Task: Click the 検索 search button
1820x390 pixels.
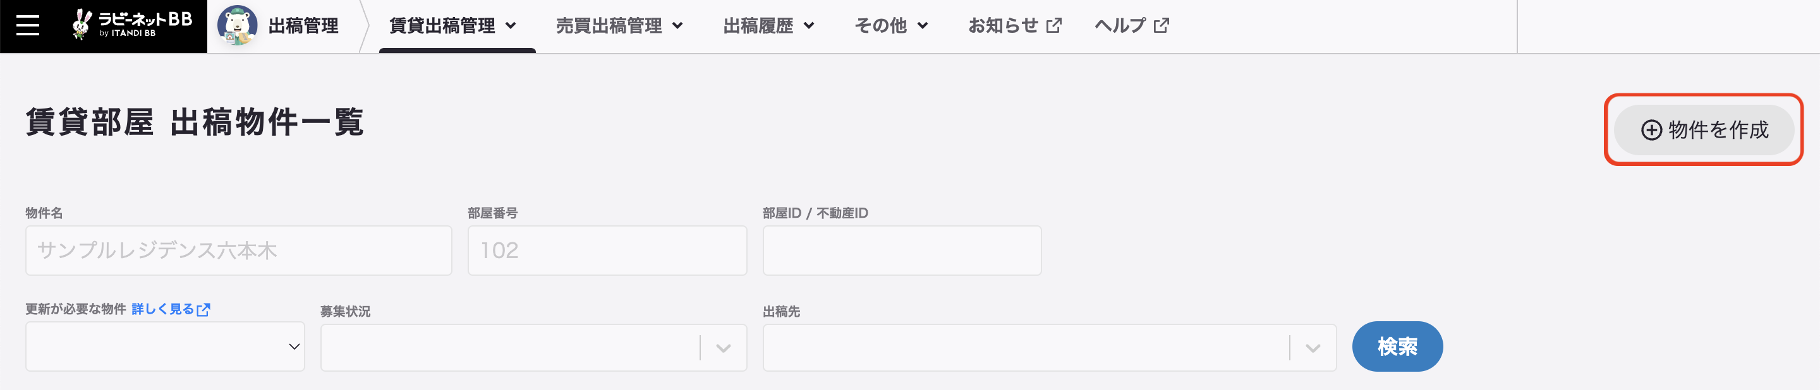Action: click(x=1397, y=346)
